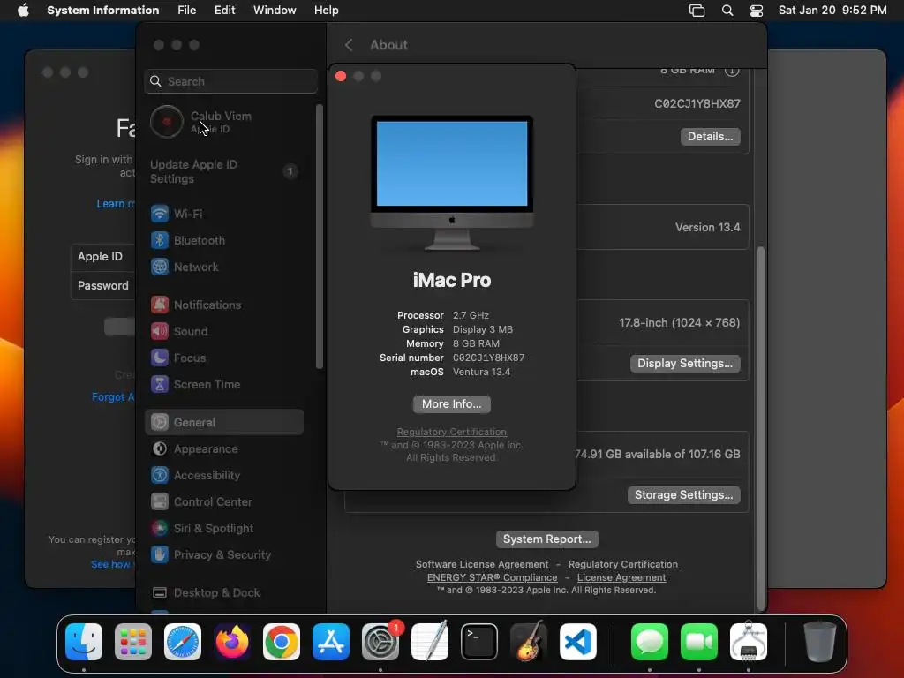The image size is (904, 678).
Task: Launch GarageBand from the Dock
Action: point(529,642)
